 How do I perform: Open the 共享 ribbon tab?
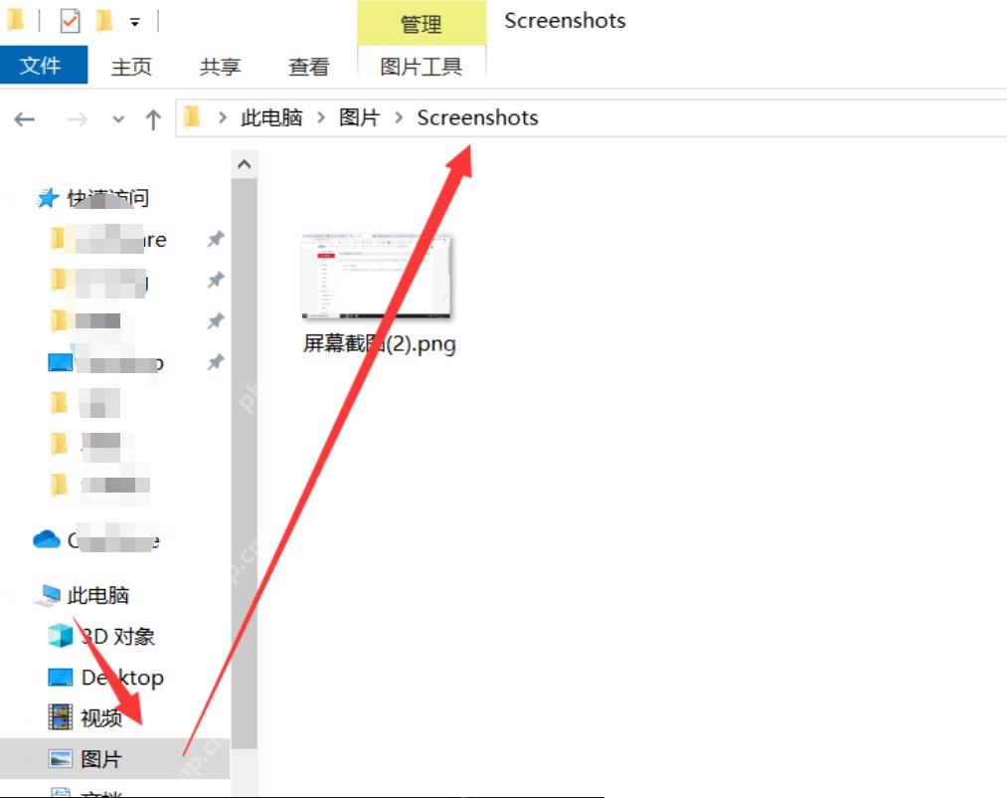(220, 67)
